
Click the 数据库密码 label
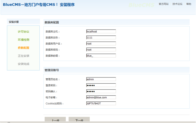(x=53, y=50)
